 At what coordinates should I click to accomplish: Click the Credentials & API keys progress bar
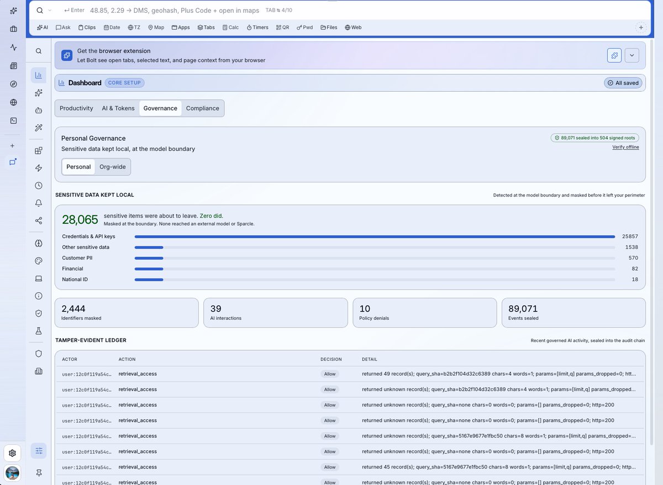(375, 236)
